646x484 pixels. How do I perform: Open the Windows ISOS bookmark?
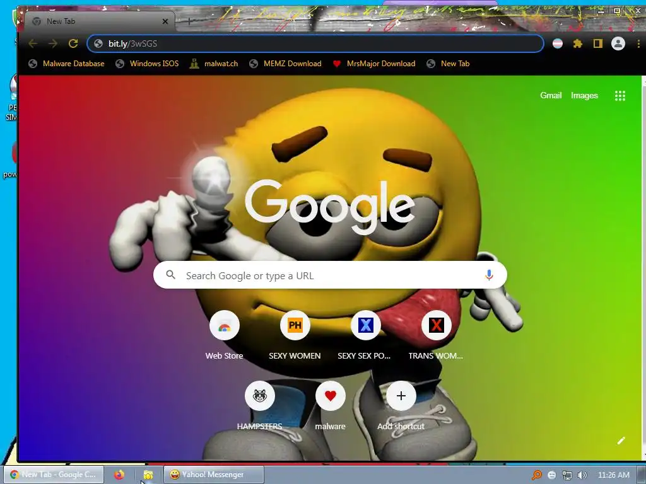pos(148,64)
